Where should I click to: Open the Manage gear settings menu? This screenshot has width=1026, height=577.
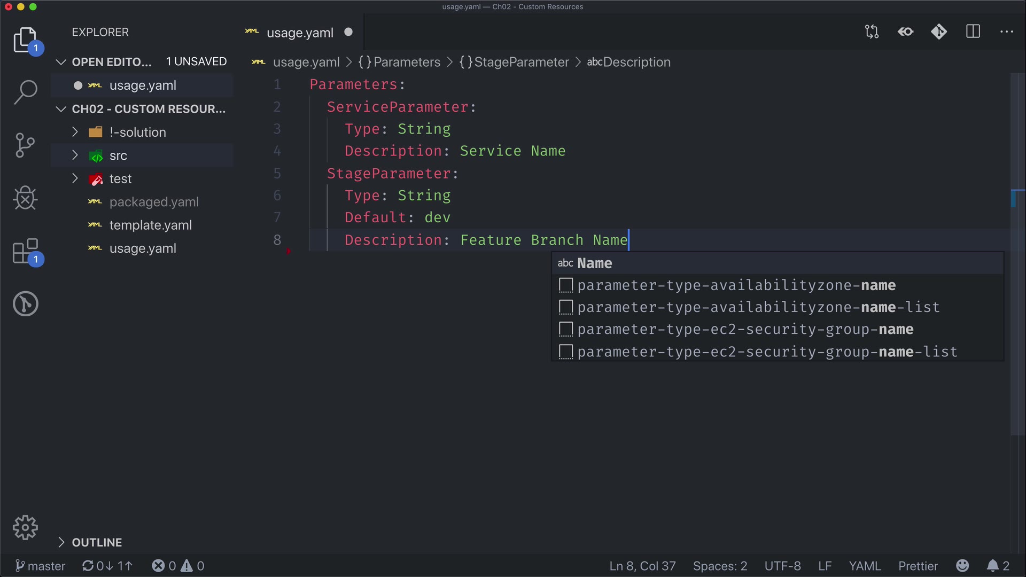25,528
